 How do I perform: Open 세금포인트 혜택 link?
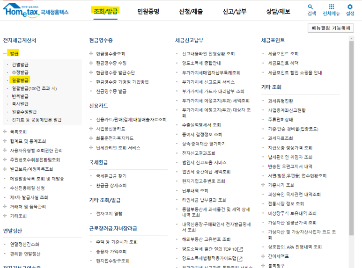283,63
